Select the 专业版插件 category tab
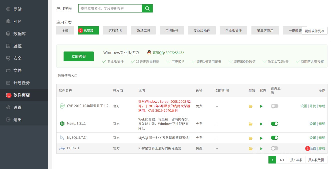The image size is (332, 169). tap(202, 30)
